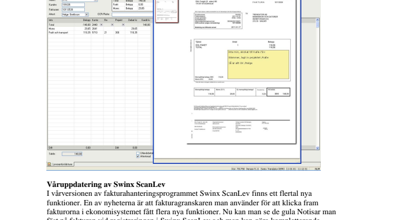Click the yellow note on the invoice

258,65
